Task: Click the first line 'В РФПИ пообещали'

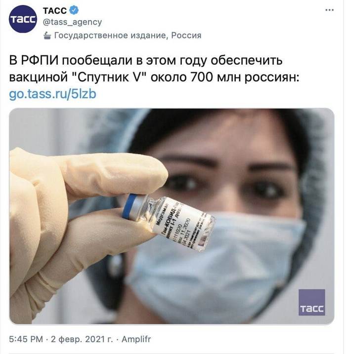Action: point(71,61)
